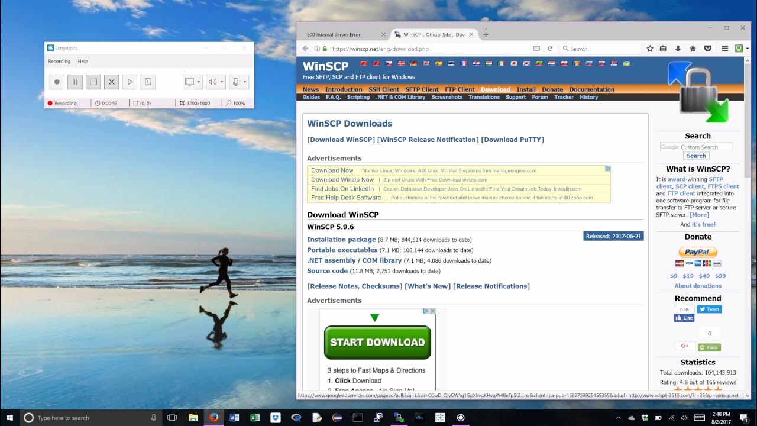Click the sidebar Search button
This screenshot has height=426, width=757.
[x=696, y=156]
